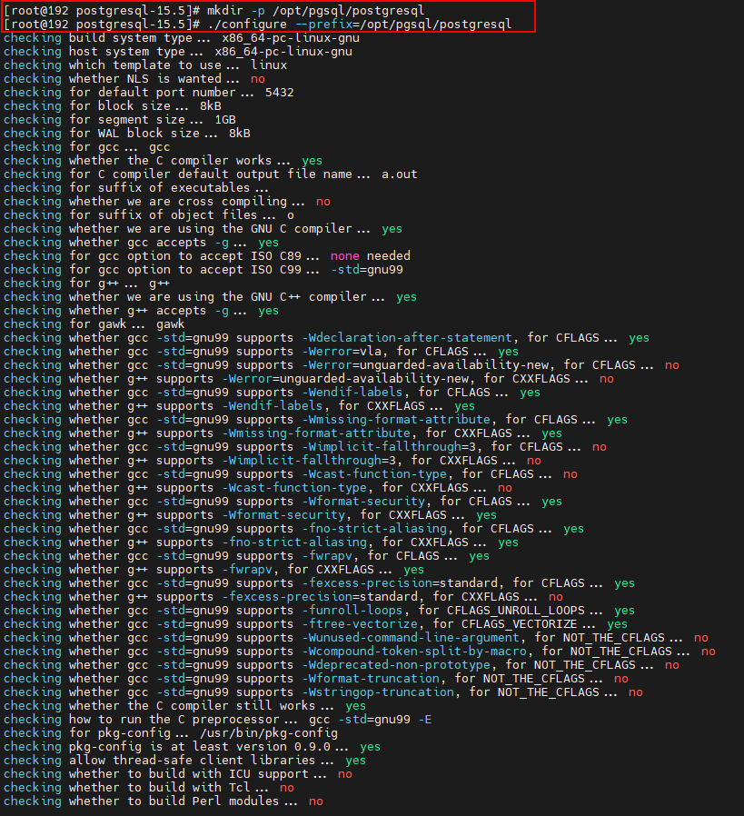Click the gcc -Wformat-security CFLAGS line

pyautogui.click(x=283, y=502)
